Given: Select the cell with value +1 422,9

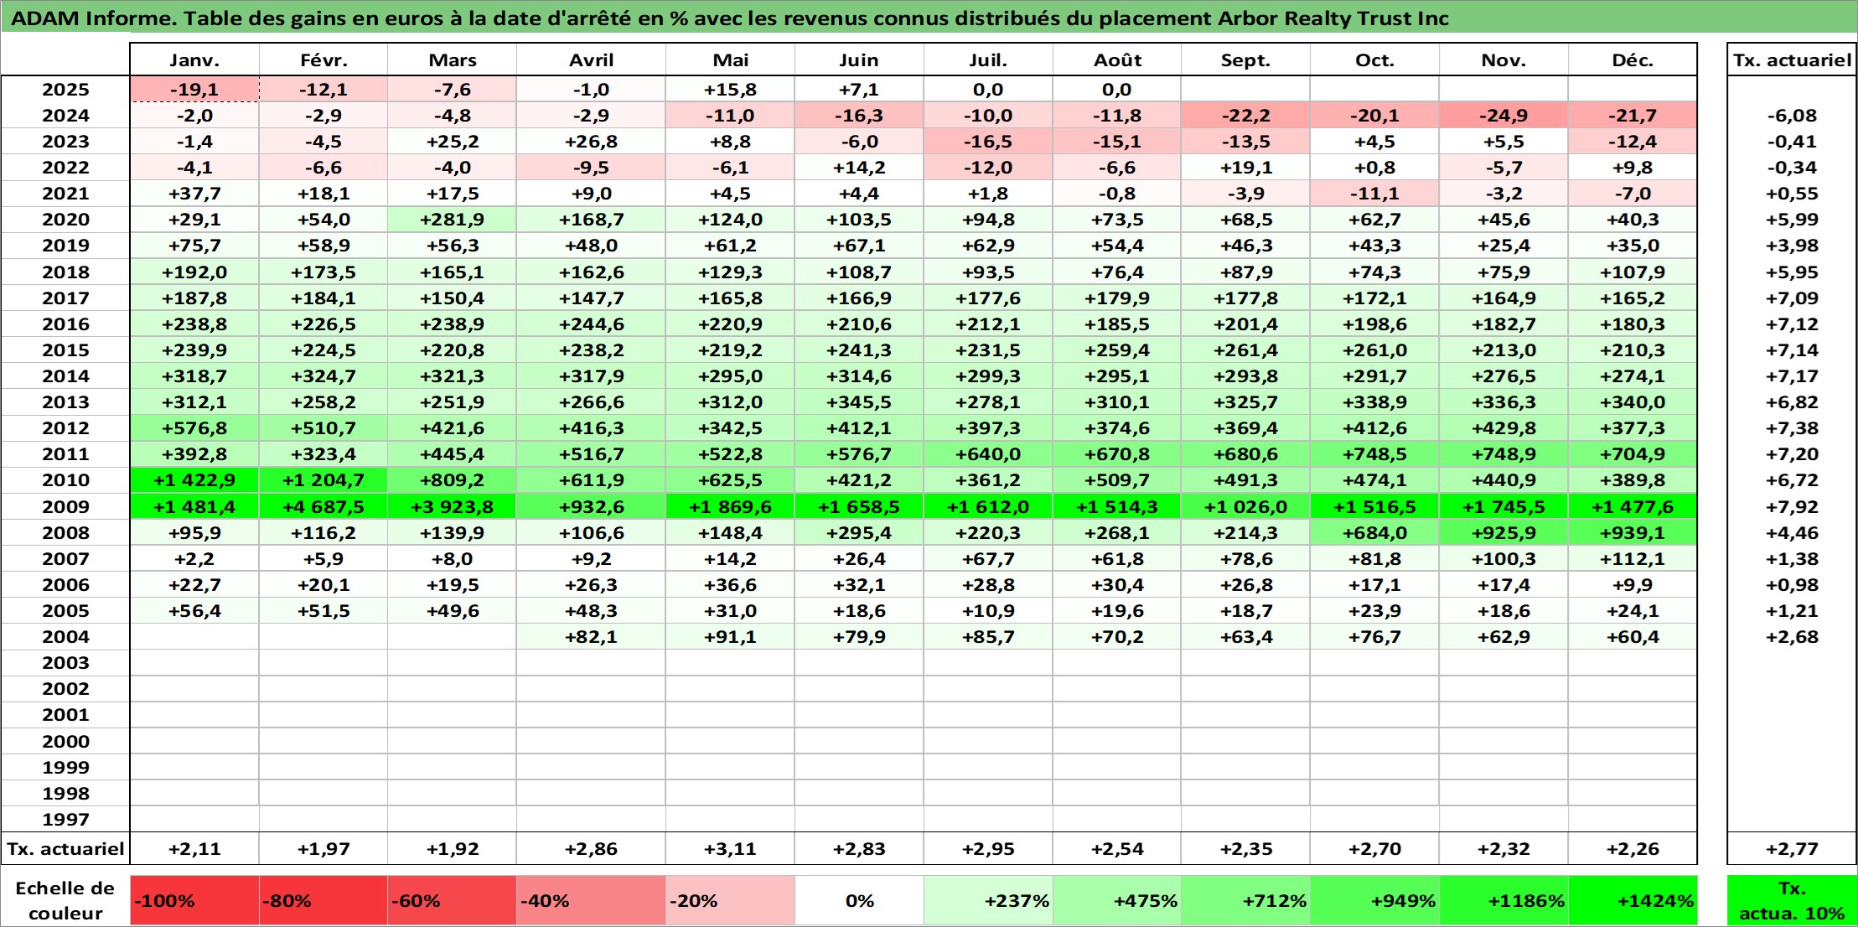Looking at the screenshot, I should click(194, 480).
